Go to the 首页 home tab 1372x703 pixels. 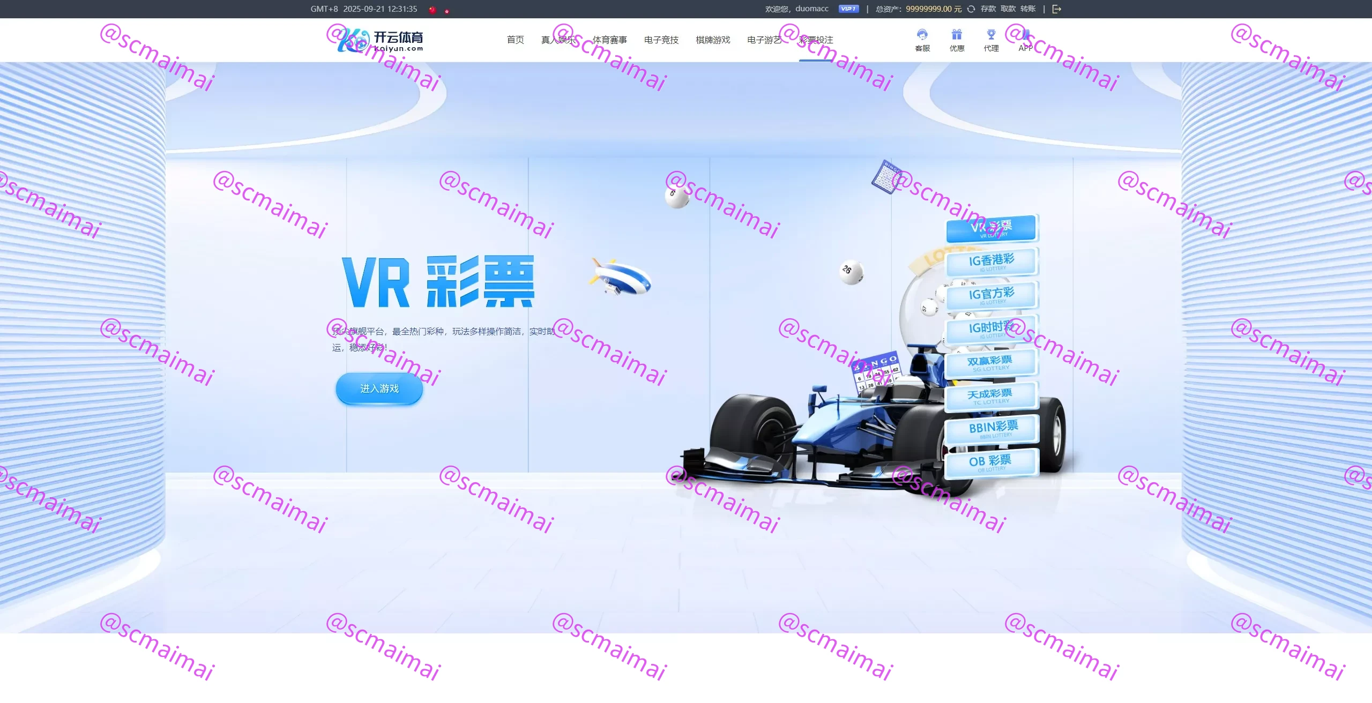(515, 40)
